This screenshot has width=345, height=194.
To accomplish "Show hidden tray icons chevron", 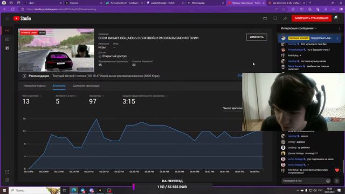I will pos(298,190).
